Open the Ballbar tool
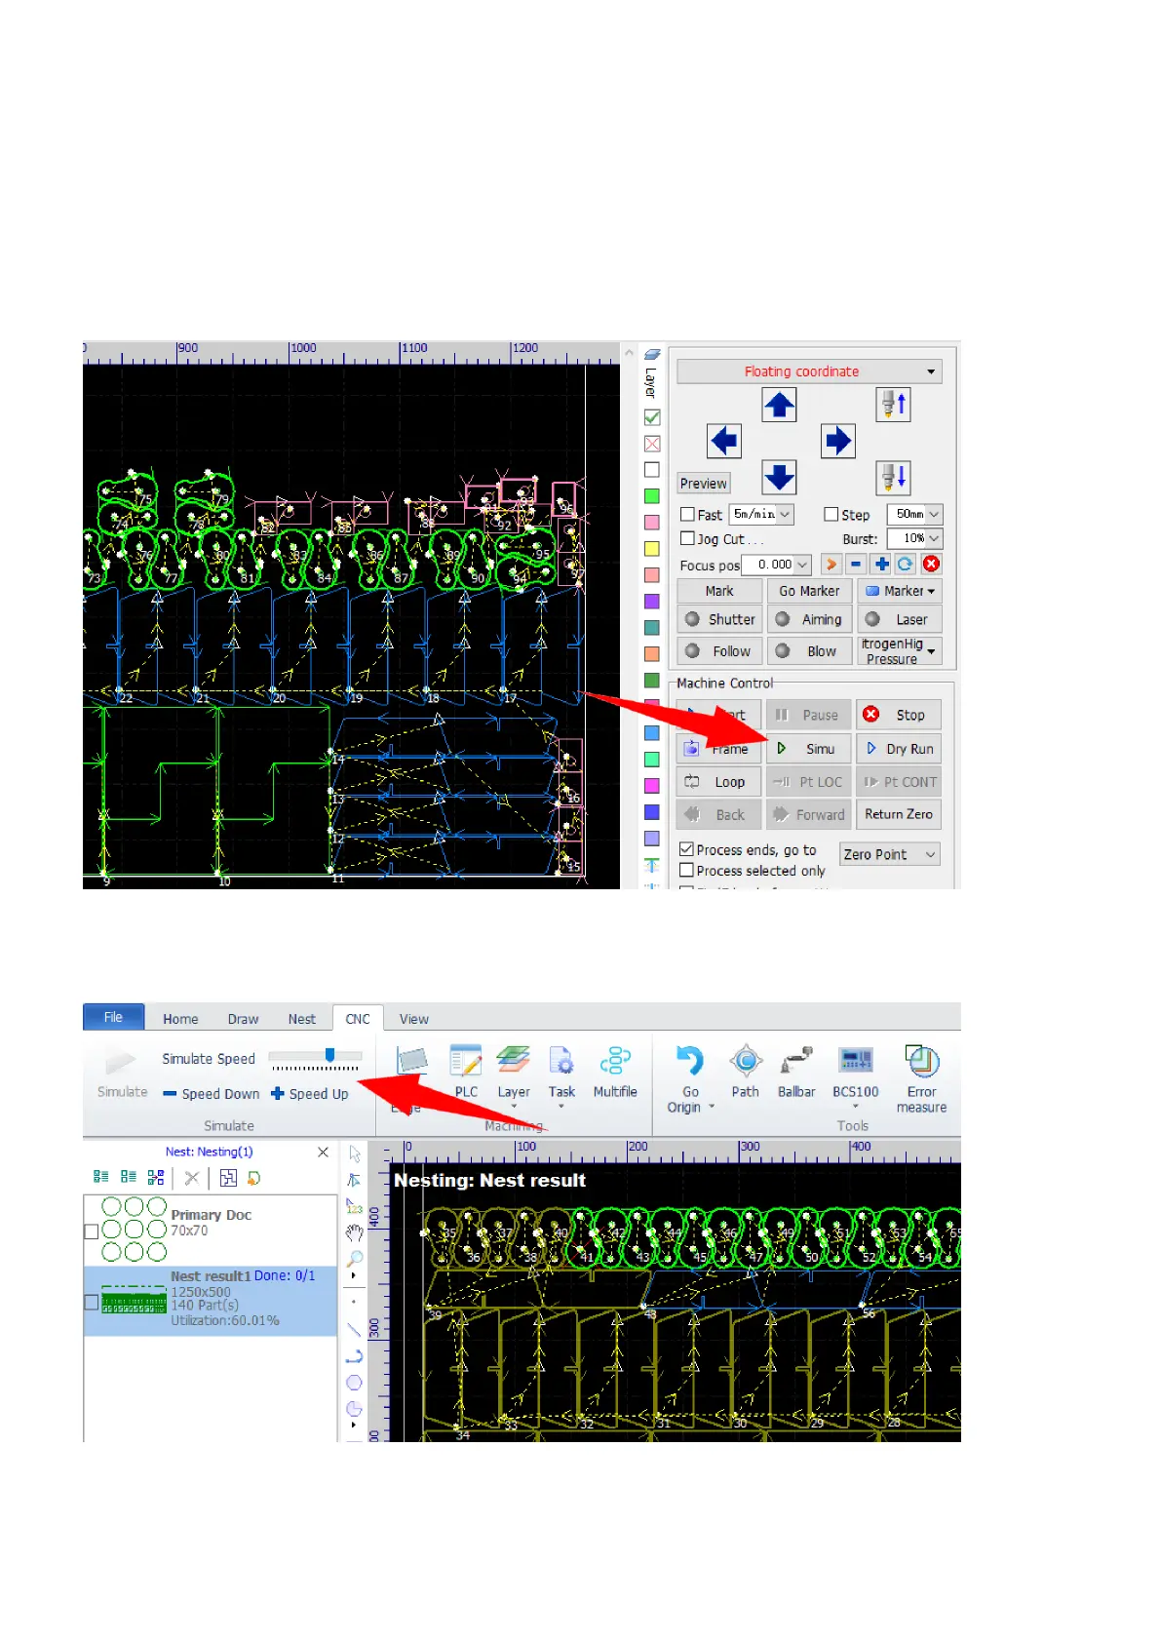The height and width of the screenshot is (1642, 1160). [x=796, y=1072]
